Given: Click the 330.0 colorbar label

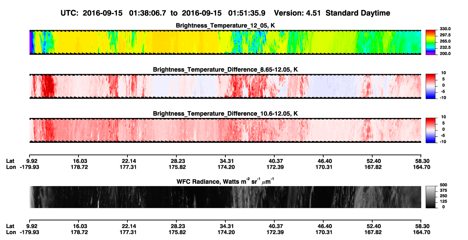Looking at the screenshot, I should (445, 29).
